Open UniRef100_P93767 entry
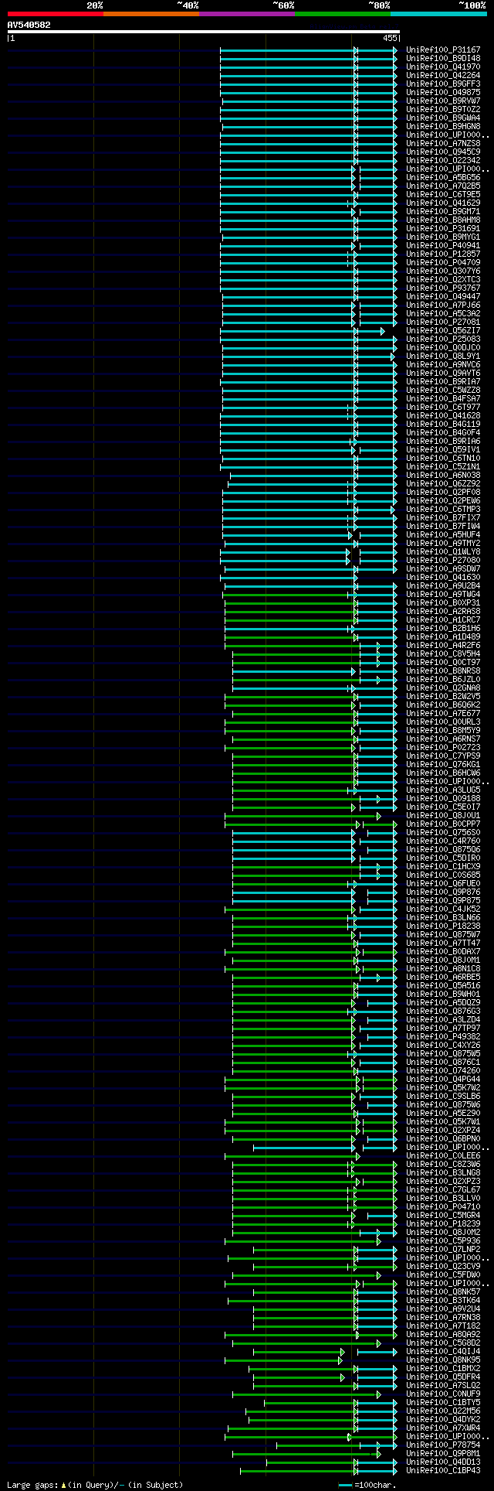 point(443,288)
